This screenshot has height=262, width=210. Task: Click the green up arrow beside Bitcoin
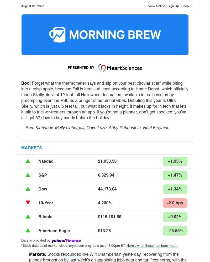28,217
